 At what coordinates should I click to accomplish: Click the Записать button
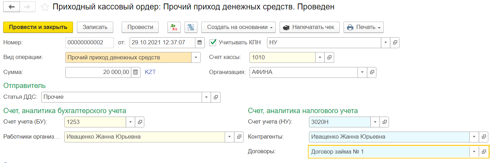coord(92,27)
